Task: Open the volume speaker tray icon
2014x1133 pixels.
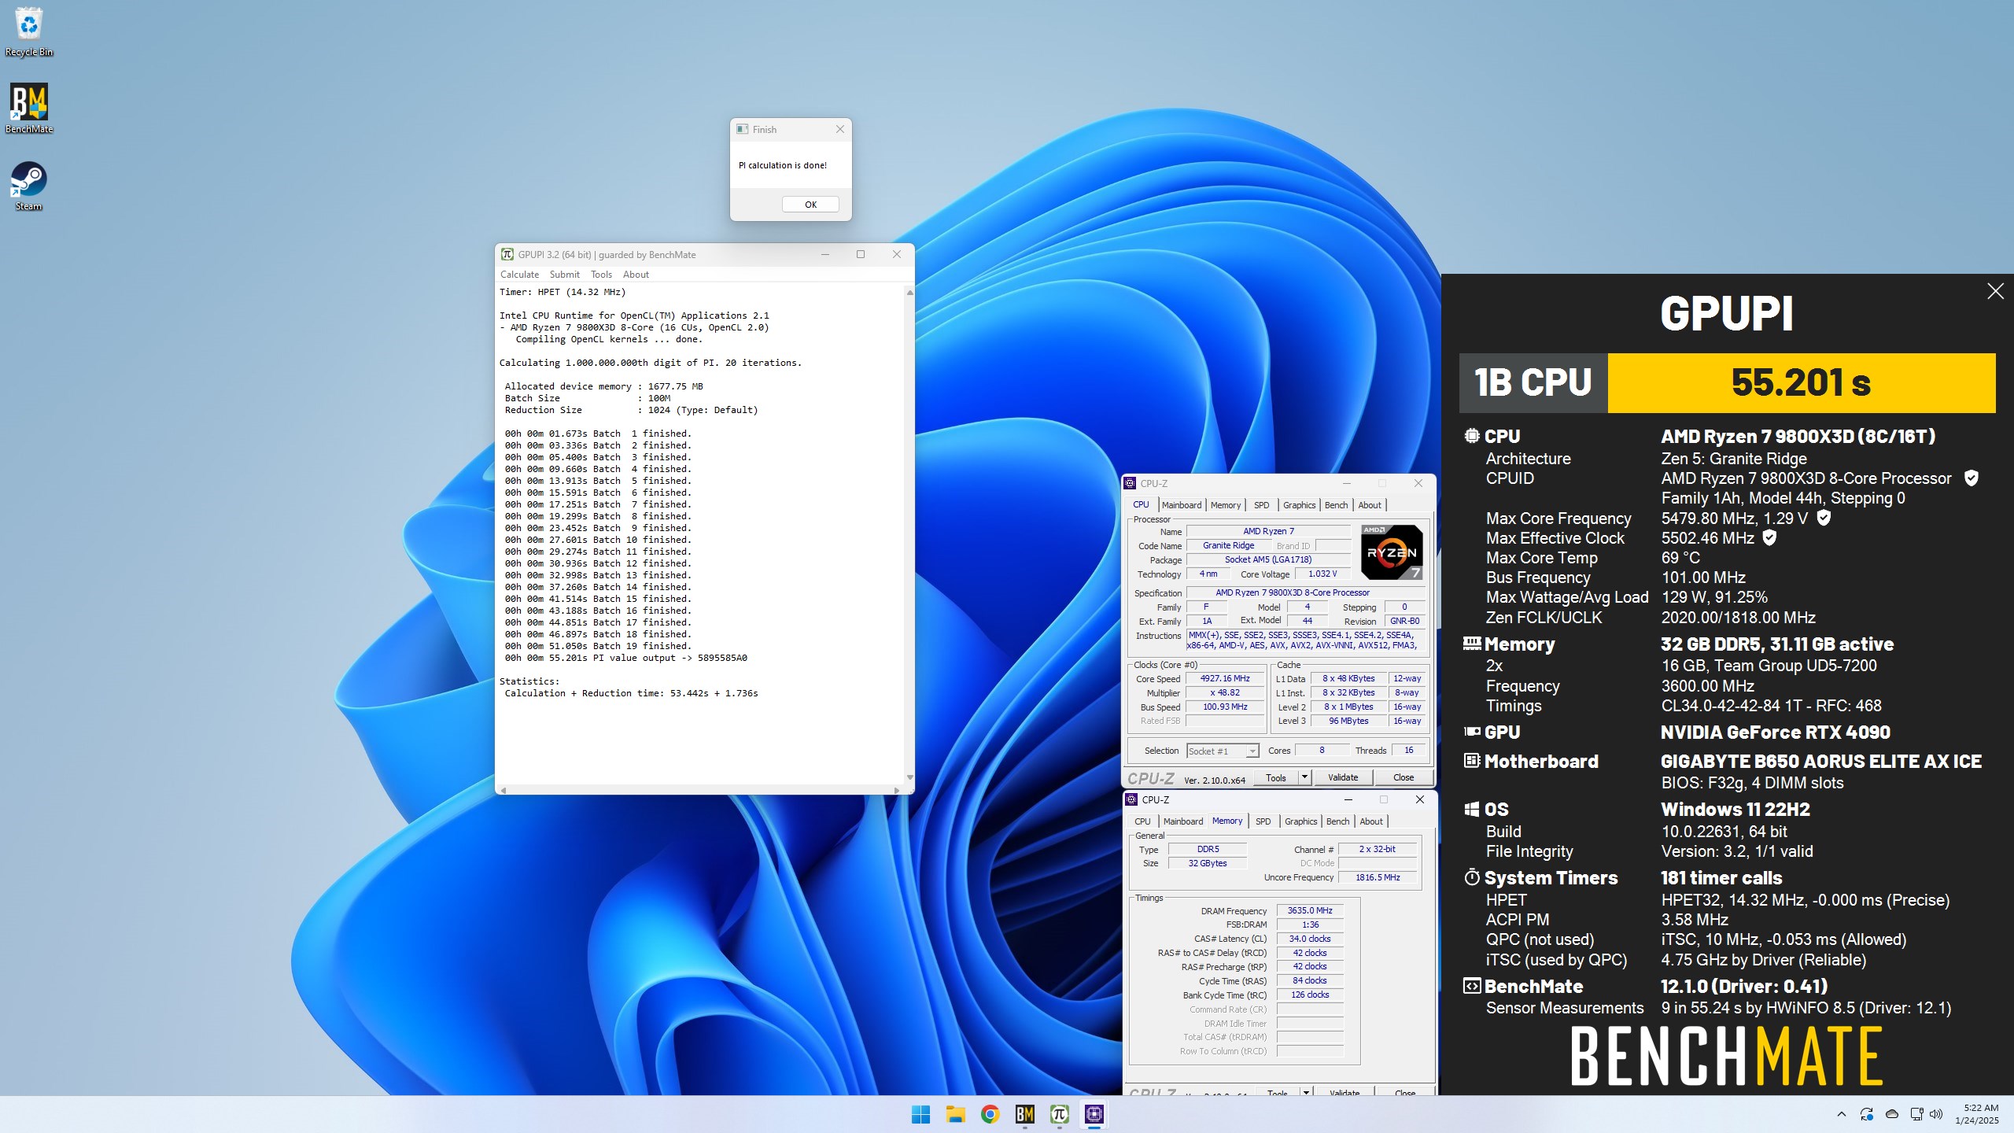Action: tap(1936, 1114)
